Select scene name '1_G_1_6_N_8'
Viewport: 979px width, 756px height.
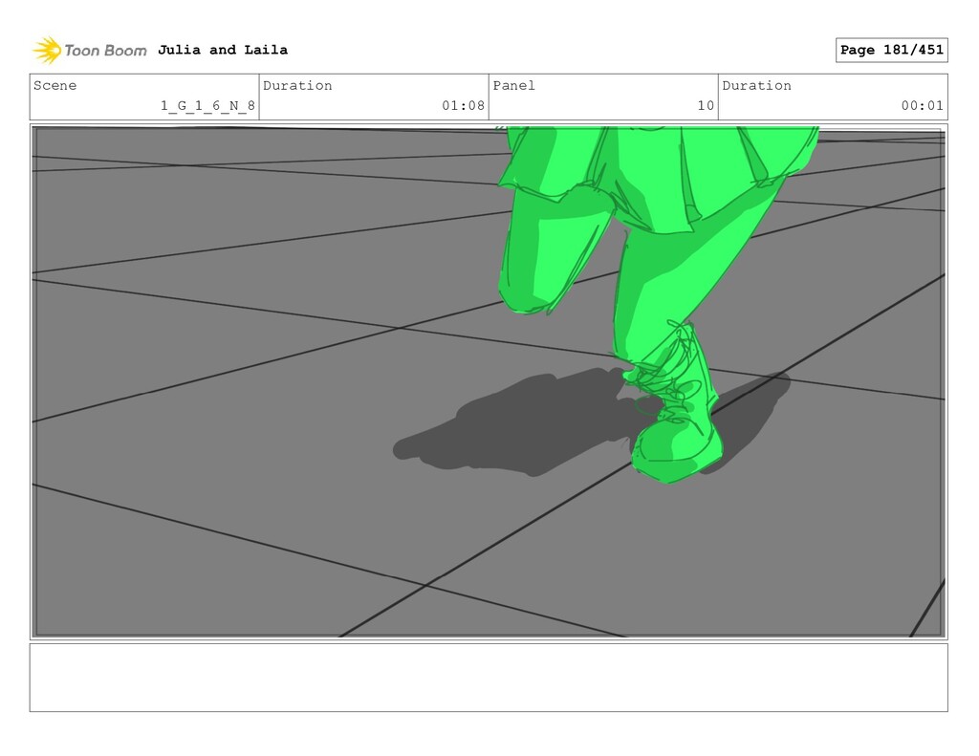[x=207, y=105]
